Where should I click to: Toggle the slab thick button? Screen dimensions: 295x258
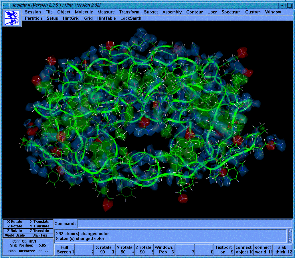point(282,250)
